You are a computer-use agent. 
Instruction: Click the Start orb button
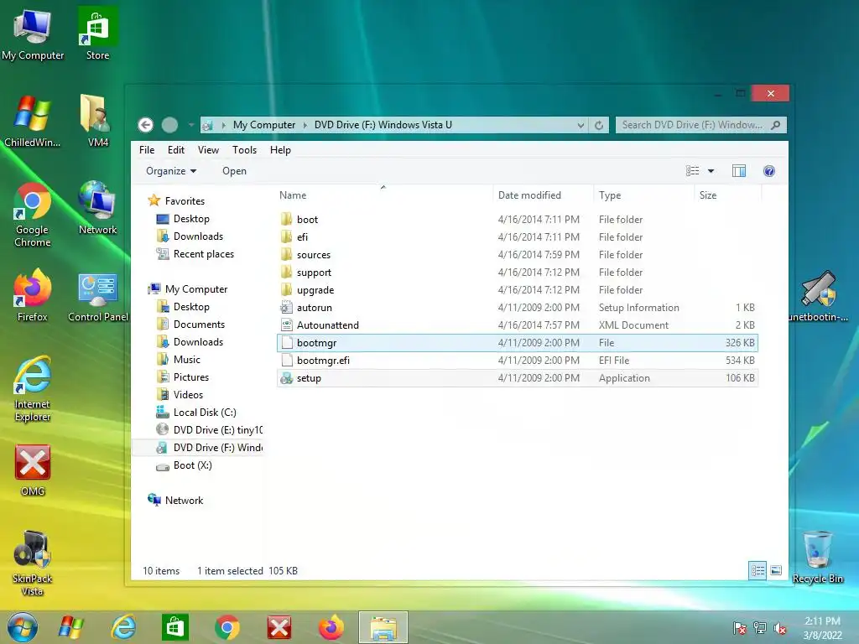[23, 627]
